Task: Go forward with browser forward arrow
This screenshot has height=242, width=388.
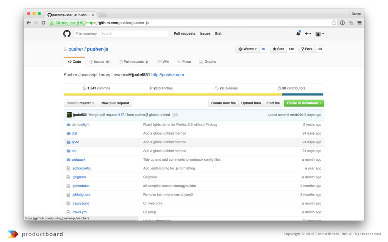Action: coord(36,23)
